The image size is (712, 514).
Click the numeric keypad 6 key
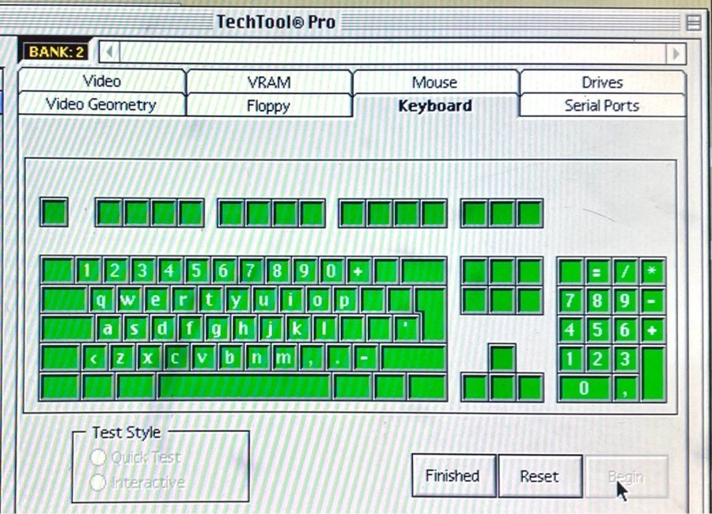[x=625, y=329]
